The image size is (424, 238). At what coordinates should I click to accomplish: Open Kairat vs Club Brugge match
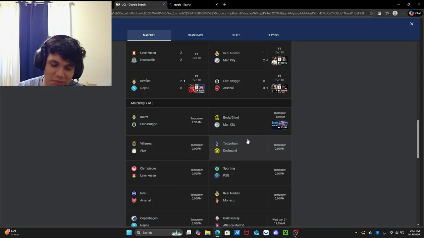point(167,121)
